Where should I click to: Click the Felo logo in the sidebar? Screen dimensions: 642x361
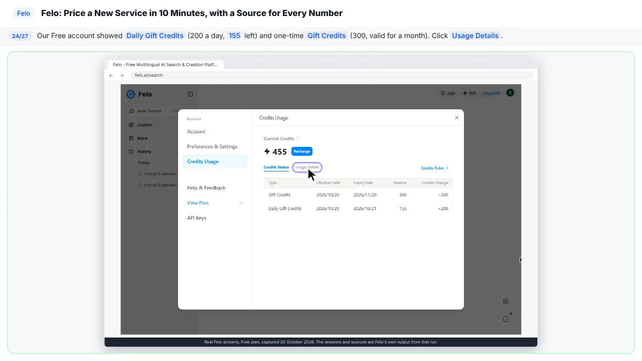pos(139,94)
